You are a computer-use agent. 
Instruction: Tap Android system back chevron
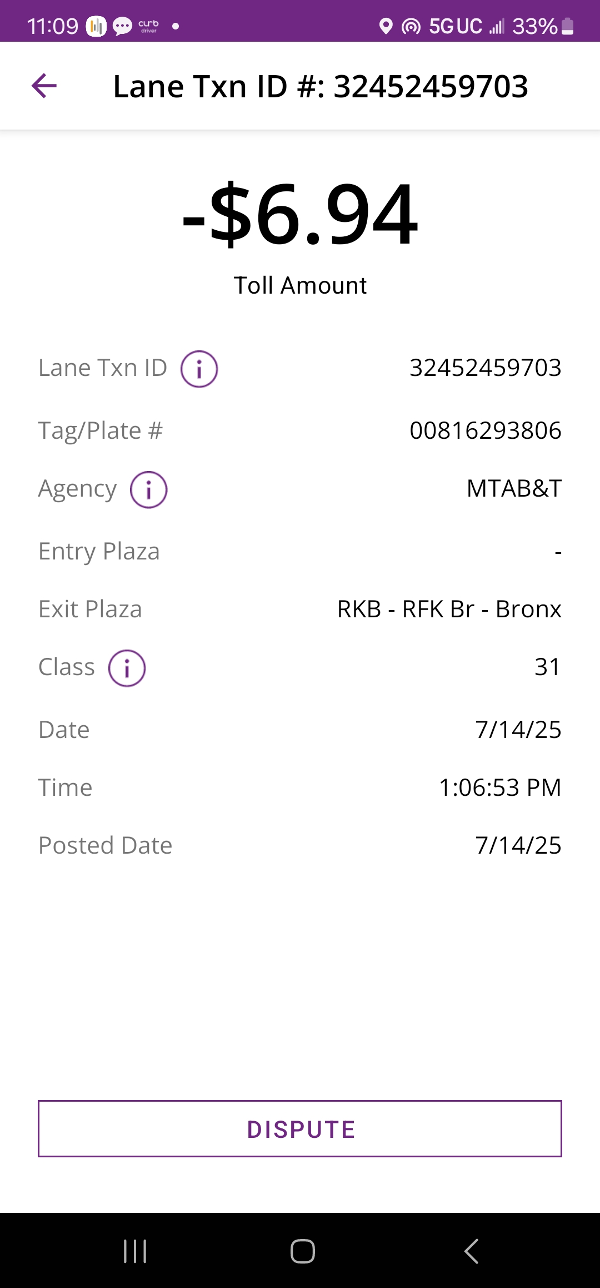[x=471, y=1251]
